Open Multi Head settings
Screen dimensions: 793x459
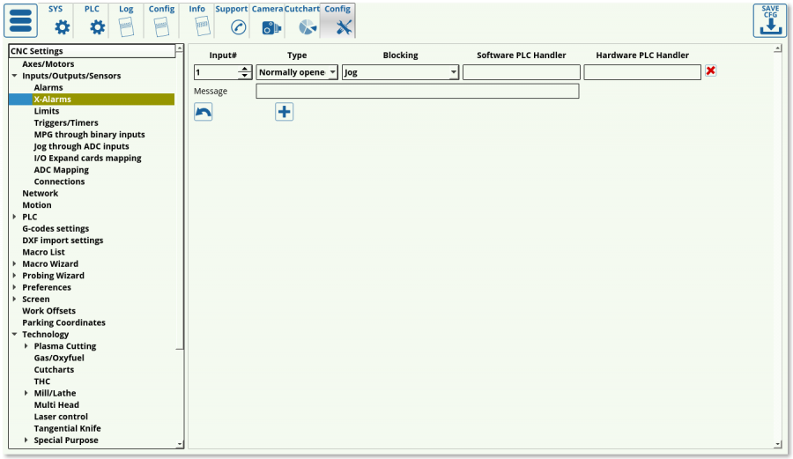point(56,405)
